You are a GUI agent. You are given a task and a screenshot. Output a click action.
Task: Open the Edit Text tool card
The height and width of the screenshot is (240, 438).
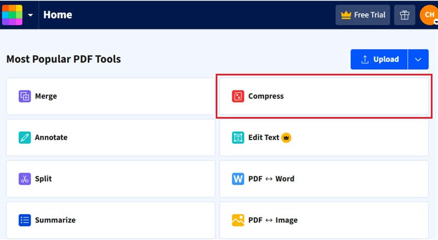click(x=324, y=138)
